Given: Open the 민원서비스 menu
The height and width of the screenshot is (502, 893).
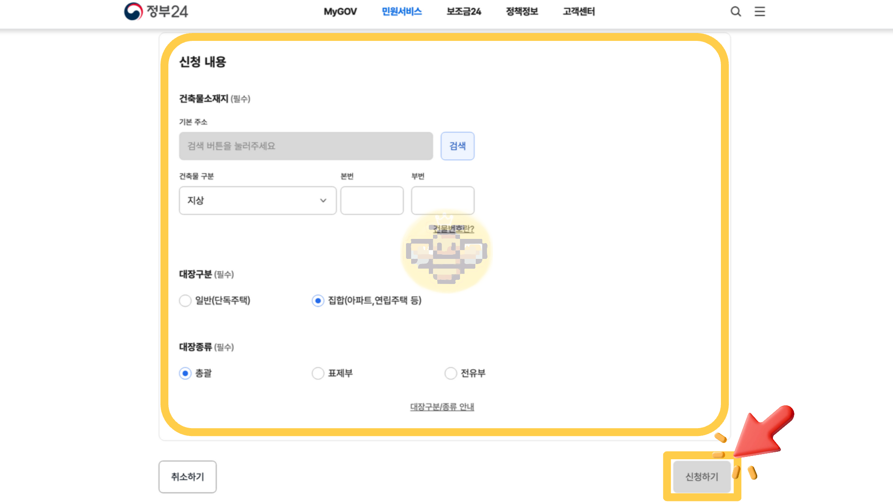Looking at the screenshot, I should tap(401, 12).
